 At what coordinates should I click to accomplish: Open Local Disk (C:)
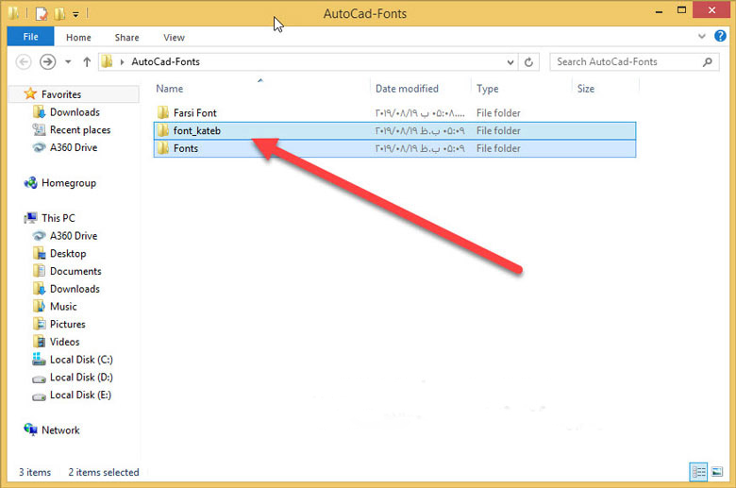point(81,360)
